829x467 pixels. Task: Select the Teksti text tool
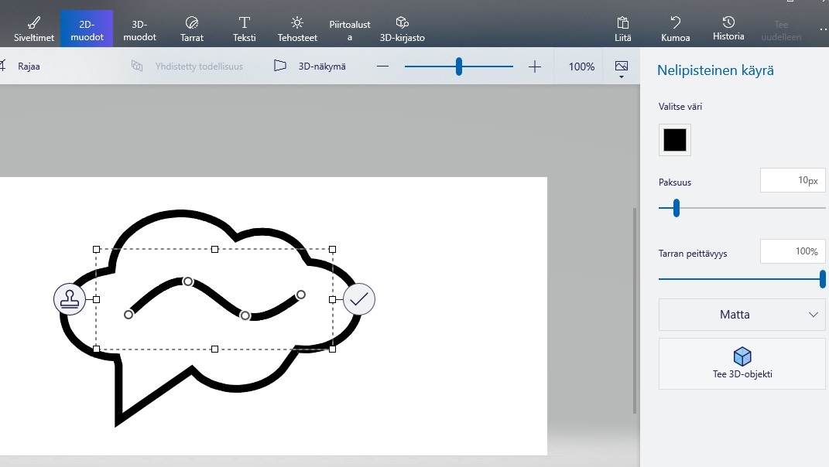[245, 29]
